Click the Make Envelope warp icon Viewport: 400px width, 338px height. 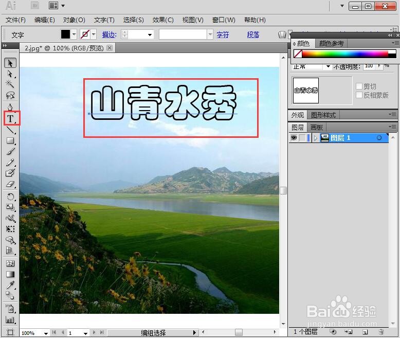click(x=282, y=34)
